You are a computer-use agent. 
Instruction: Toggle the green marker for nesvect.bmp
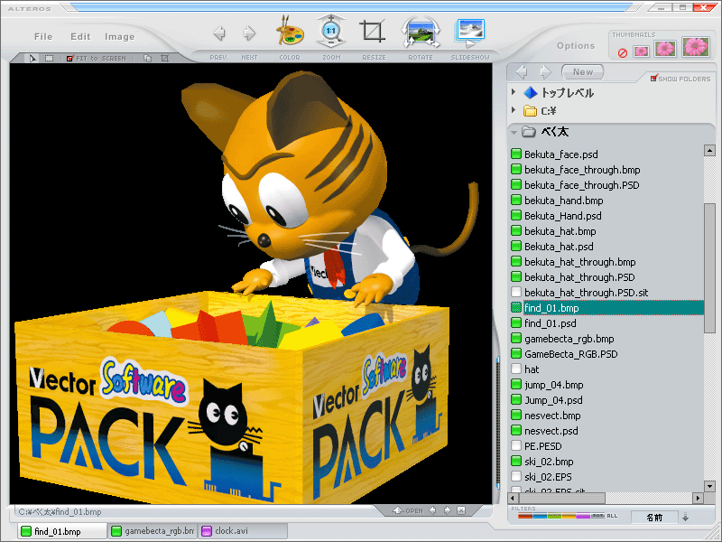[516, 416]
